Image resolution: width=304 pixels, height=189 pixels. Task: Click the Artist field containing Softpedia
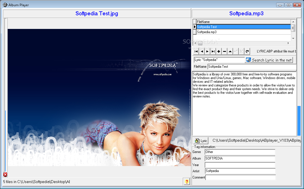[240, 171]
